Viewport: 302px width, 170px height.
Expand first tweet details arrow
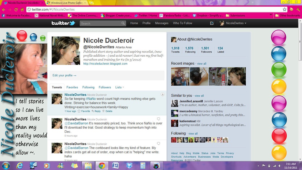(163, 94)
